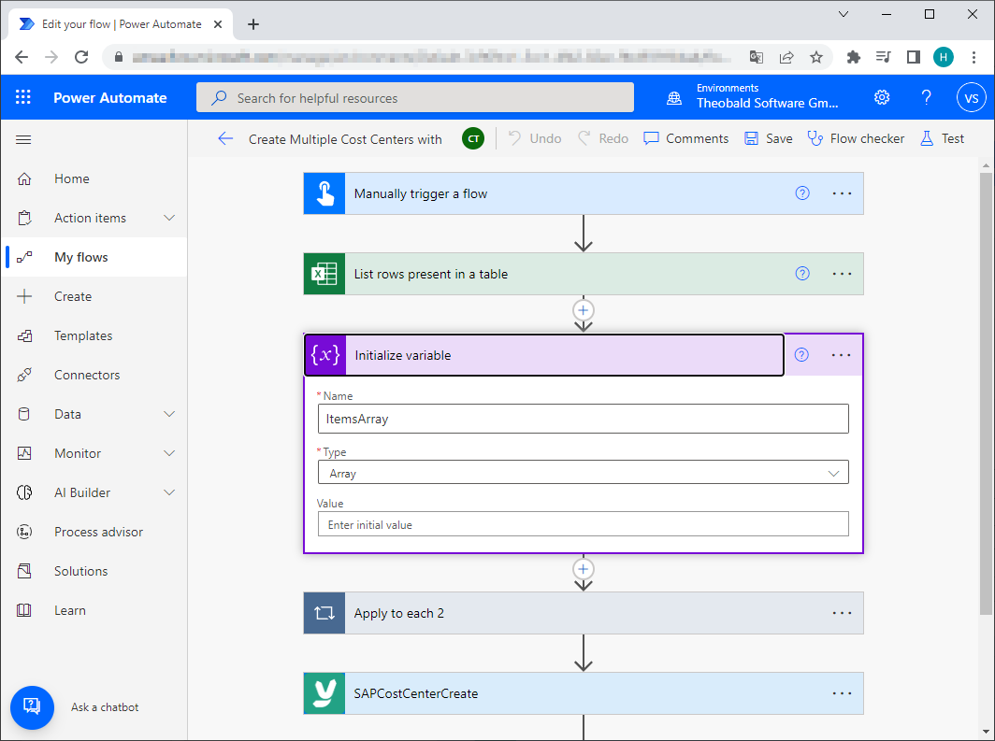Open Process advisor in the sidebar
This screenshot has width=995, height=741.
click(98, 533)
